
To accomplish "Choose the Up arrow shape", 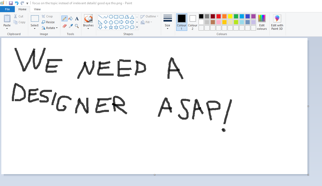I will pyautogui.click(x=132, y=22).
